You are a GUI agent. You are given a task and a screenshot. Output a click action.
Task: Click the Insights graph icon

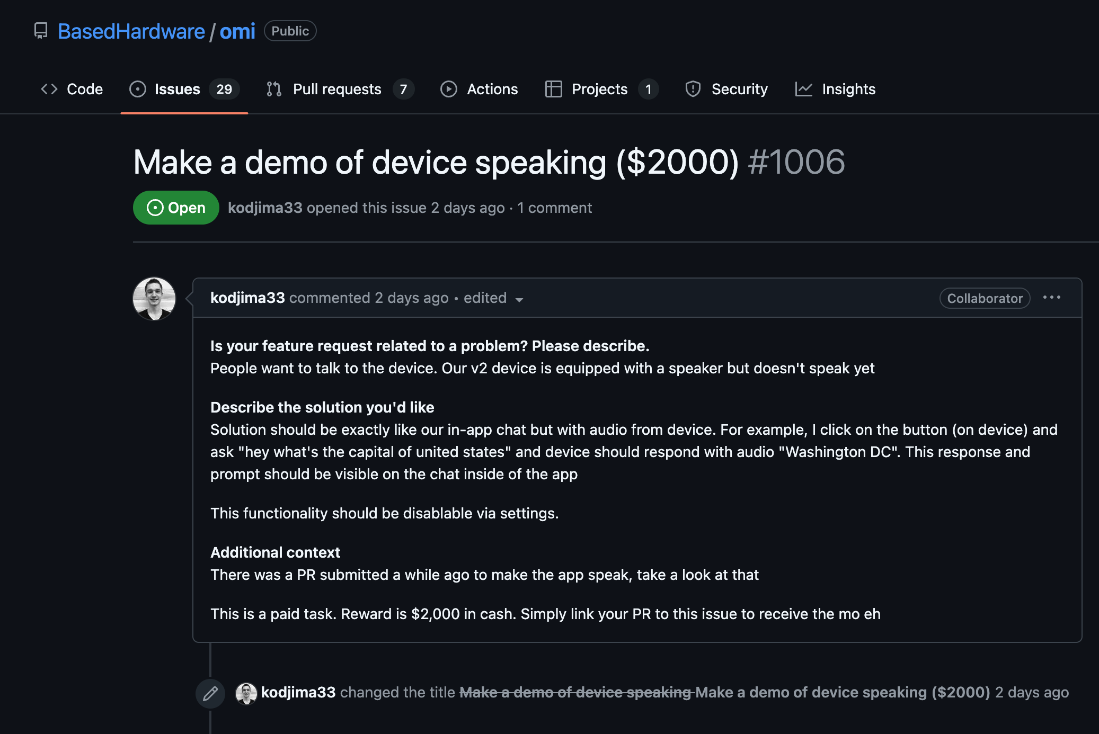click(x=803, y=89)
